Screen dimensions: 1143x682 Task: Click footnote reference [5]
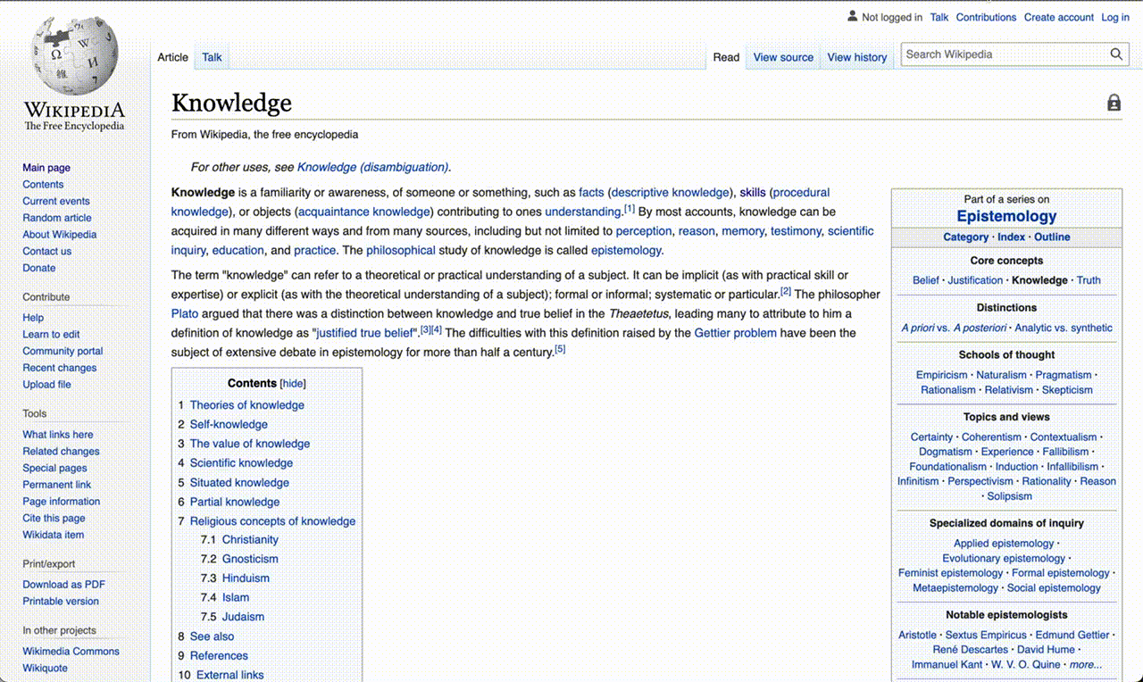560,349
